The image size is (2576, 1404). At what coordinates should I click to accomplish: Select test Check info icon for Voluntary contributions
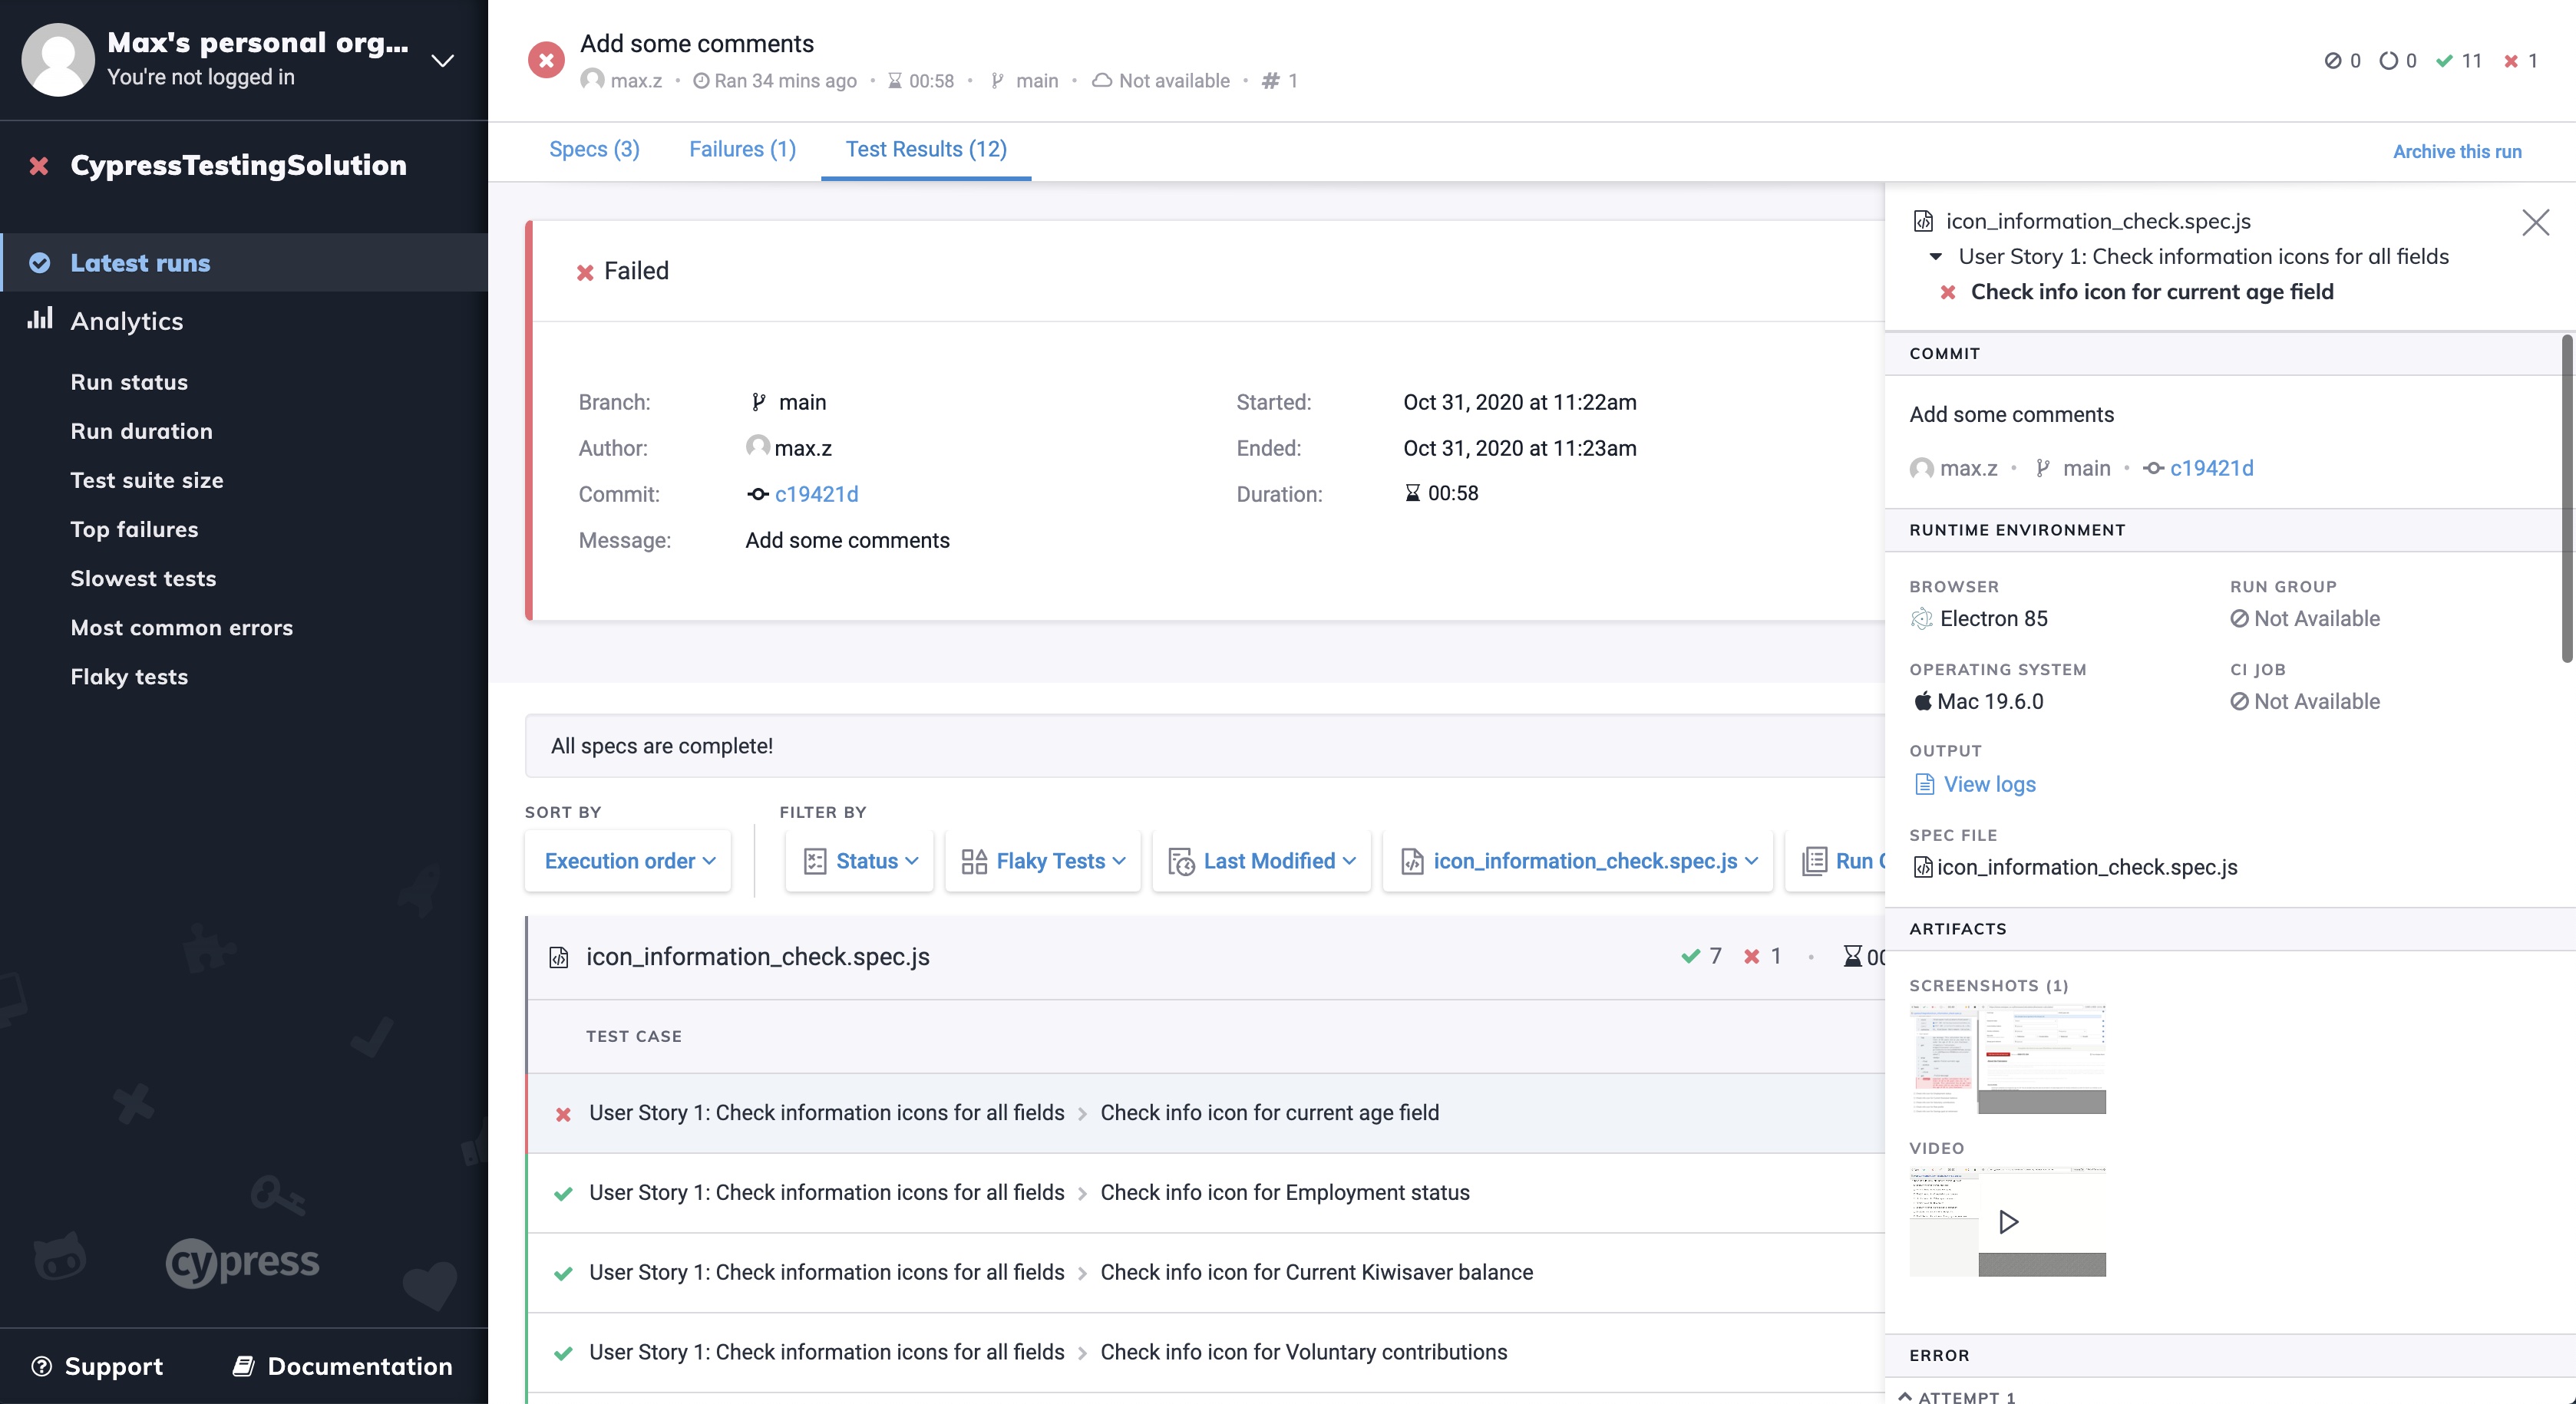1206,1352
